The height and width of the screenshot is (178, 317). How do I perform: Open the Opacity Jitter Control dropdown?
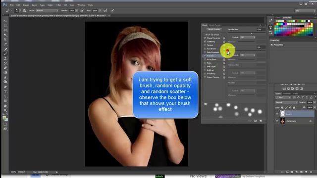(x=248, y=38)
